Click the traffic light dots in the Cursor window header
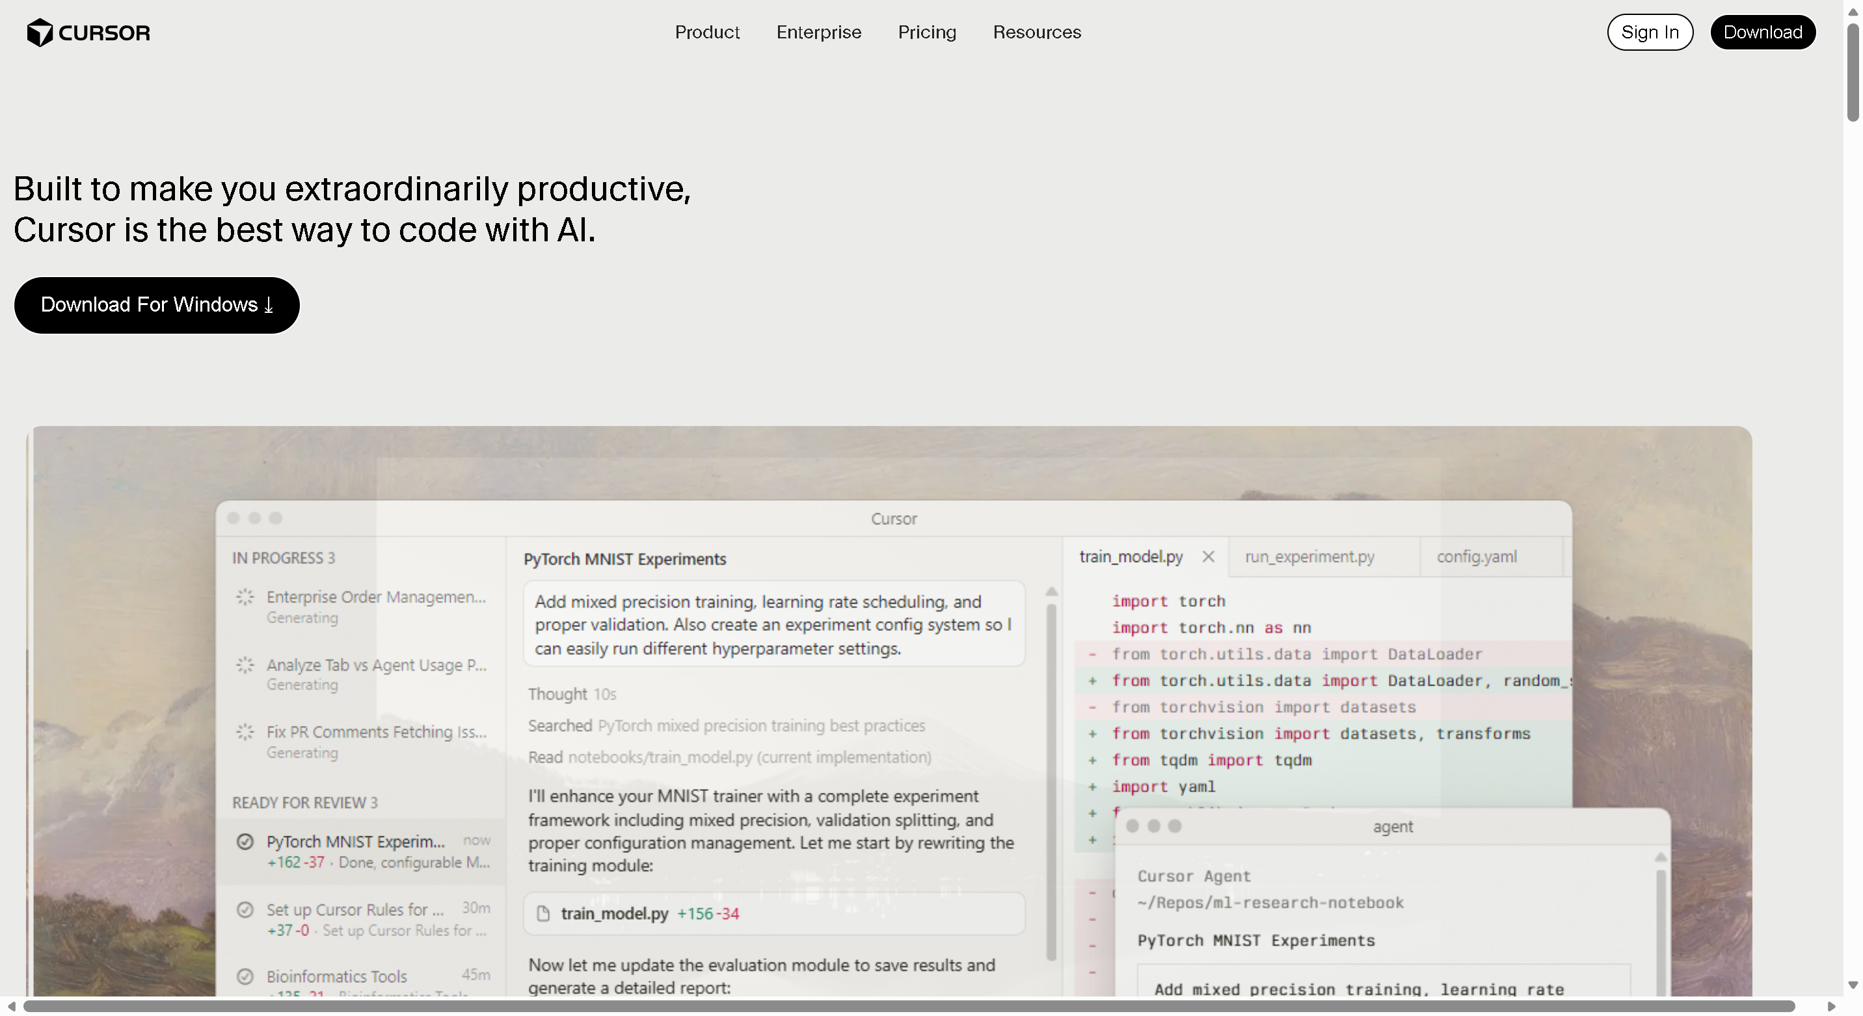 pyautogui.click(x=254, y=518)
